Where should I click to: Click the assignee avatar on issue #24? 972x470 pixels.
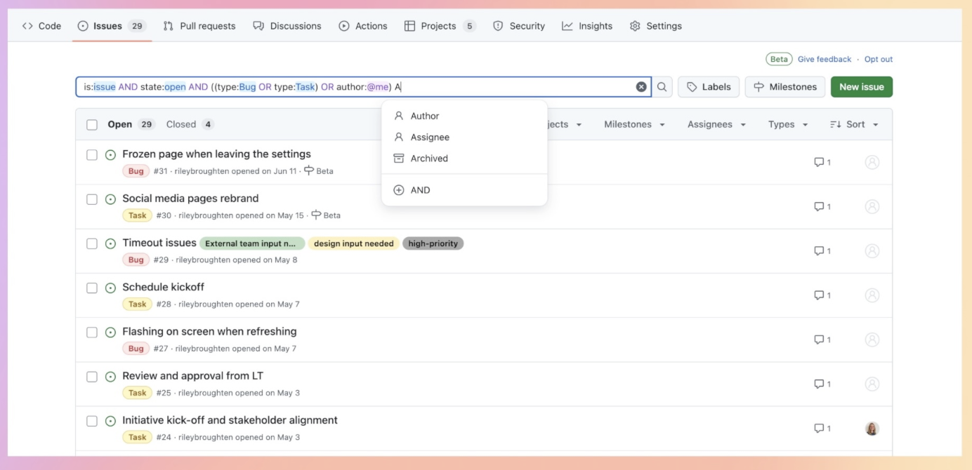(872, 429)
